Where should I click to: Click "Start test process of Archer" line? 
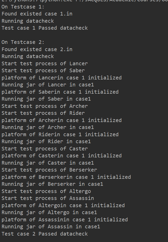click(44, 106)
